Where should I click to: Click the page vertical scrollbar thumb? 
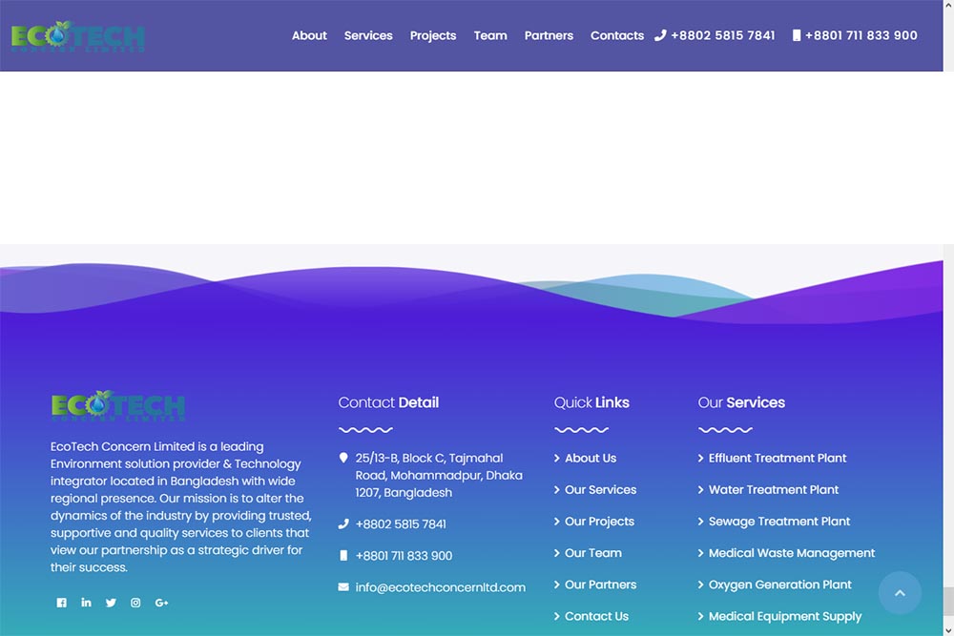click(947, 601)
